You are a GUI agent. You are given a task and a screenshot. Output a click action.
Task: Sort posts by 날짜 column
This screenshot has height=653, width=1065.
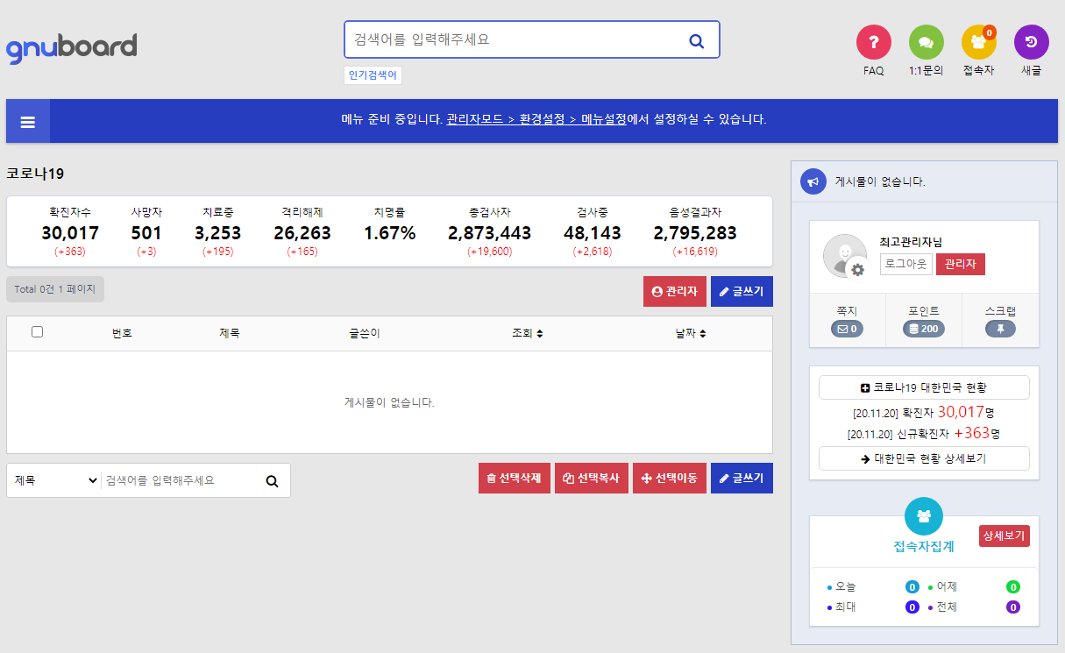[x=690, y=334]
